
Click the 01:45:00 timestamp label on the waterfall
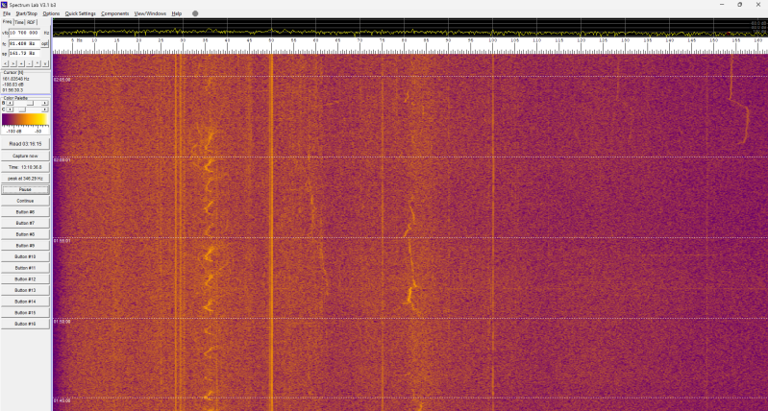[62, 400]
